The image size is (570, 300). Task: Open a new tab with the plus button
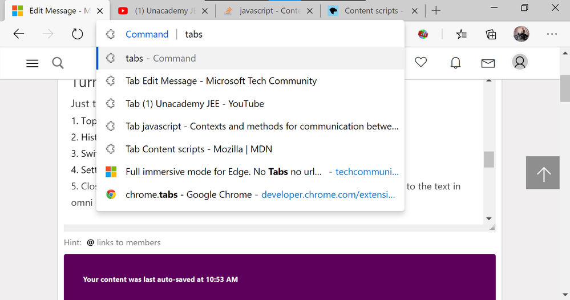click(x=436, y=10)
